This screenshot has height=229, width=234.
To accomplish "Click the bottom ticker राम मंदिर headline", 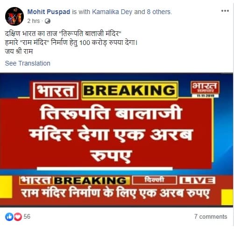I will pyautogui.click(x=115, y=193).
